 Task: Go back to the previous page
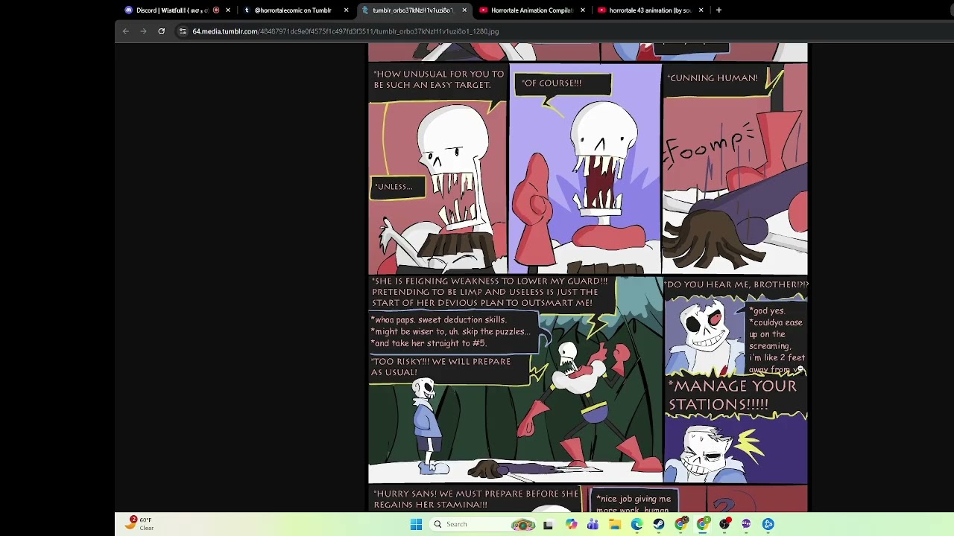coord(125,31)
